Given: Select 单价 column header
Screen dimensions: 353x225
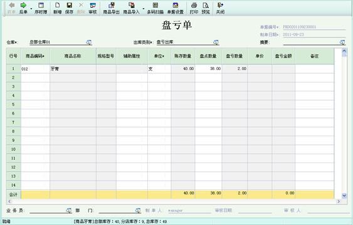Looking at the screenshot, I should 260,56.
